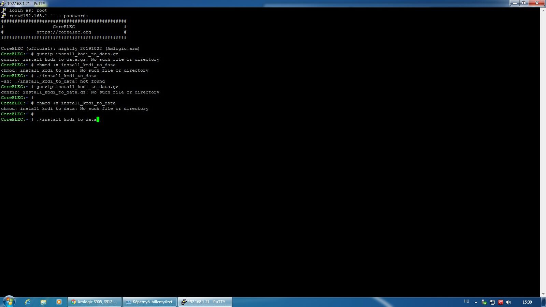
Task: Close the PuTTY window
Action: click(x=537, y=3)
